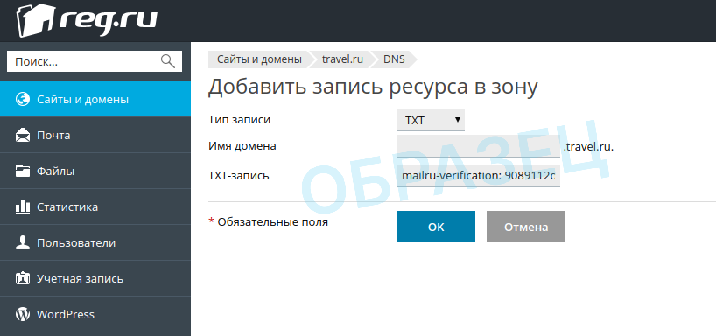The image size is (716, 336).
Task: Open travel.ru breadcrumb link
Action: [342, 59]
